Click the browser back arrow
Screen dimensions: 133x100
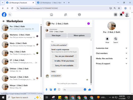(3, 8)
